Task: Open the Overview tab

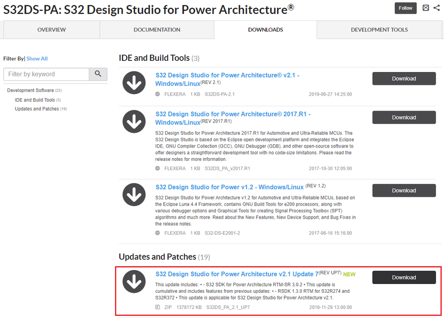Action: pyautogui.click(x=52, y=30)
